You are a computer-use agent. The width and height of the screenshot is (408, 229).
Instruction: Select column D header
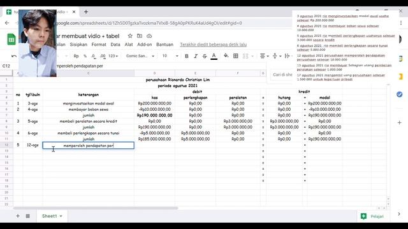tap(154, 74)
